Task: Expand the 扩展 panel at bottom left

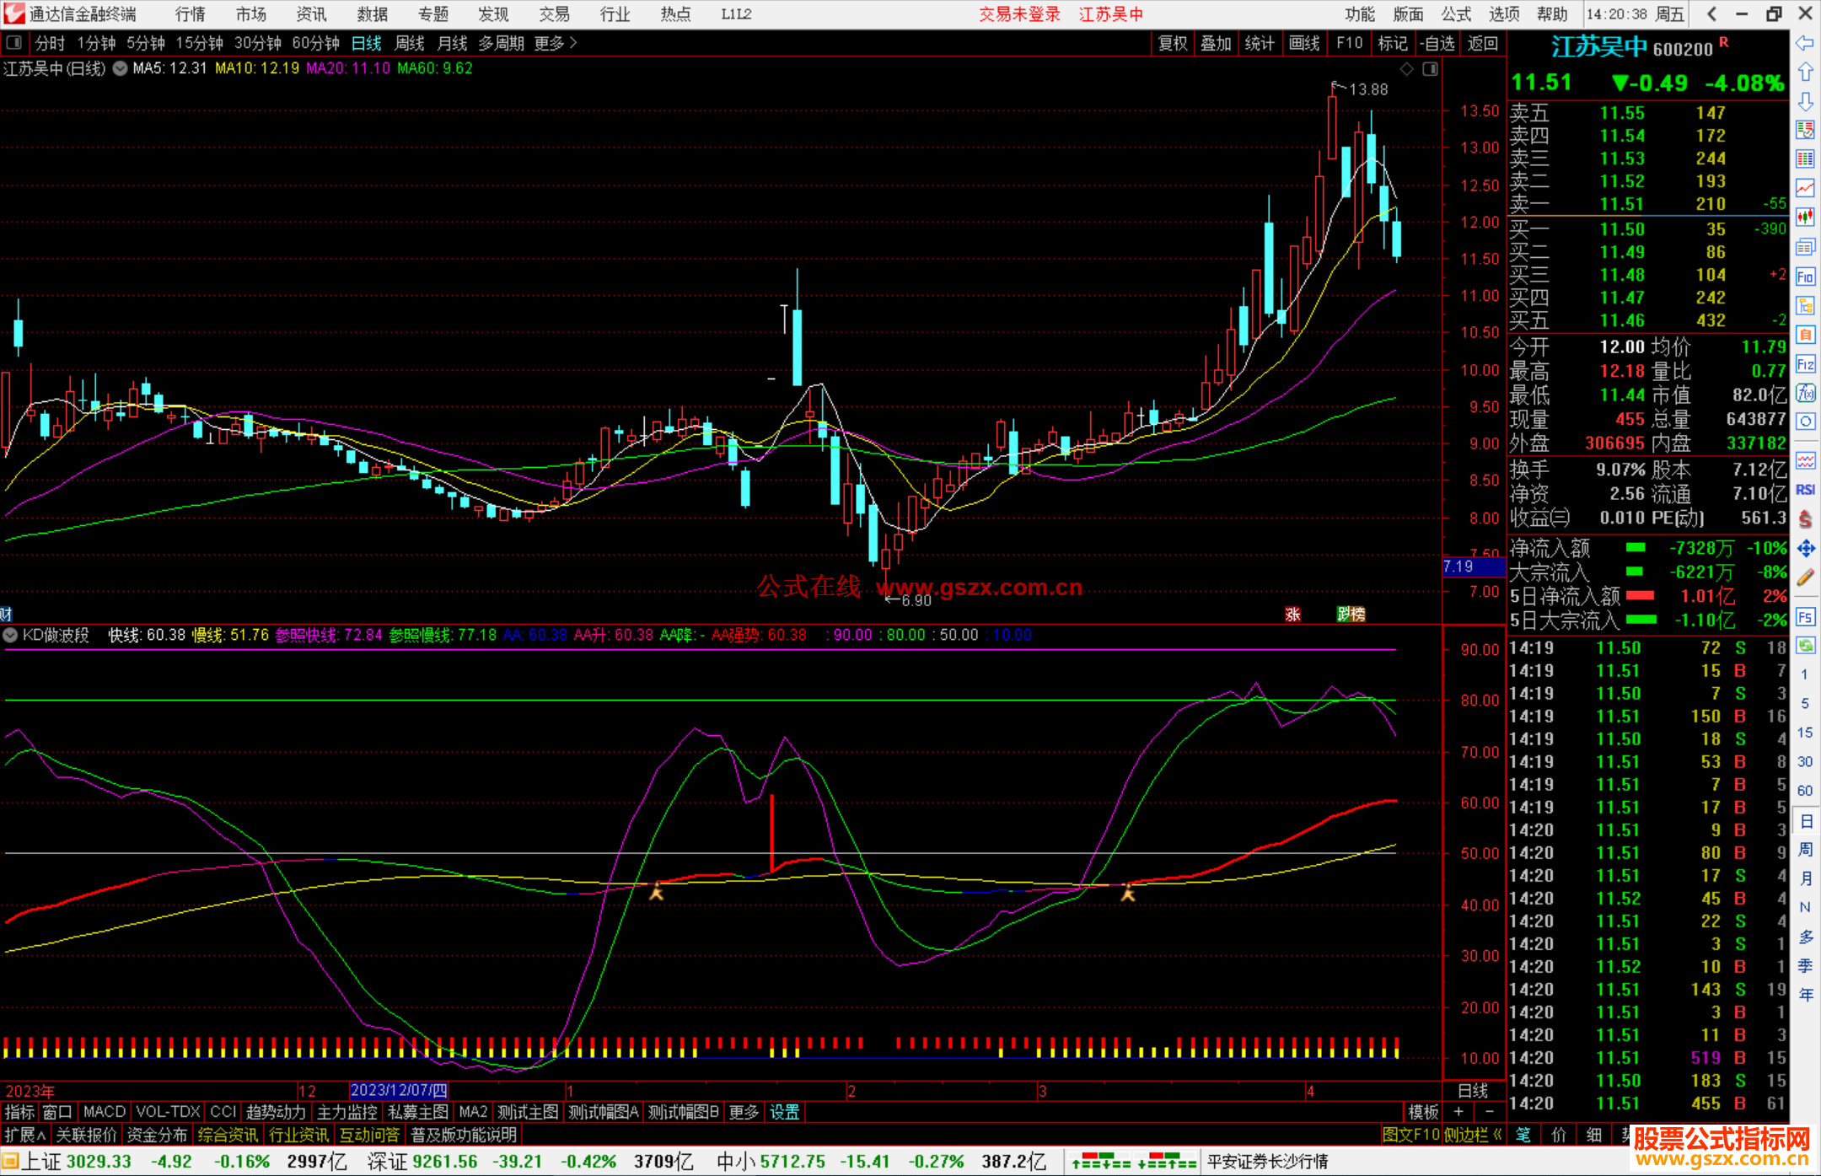Action: (25, 1135)
